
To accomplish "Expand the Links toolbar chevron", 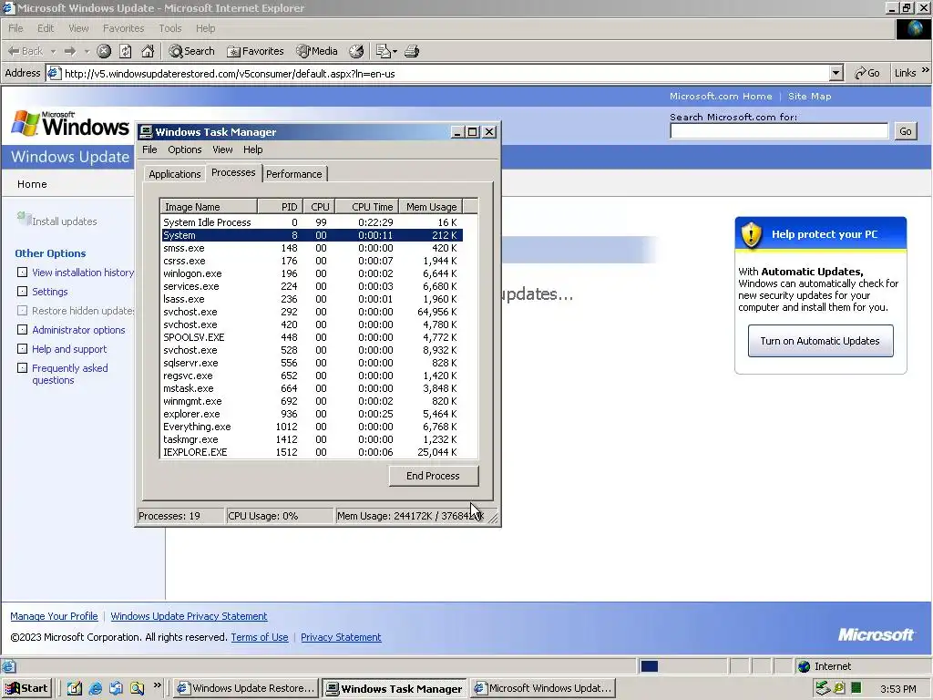I will point(926,70).
